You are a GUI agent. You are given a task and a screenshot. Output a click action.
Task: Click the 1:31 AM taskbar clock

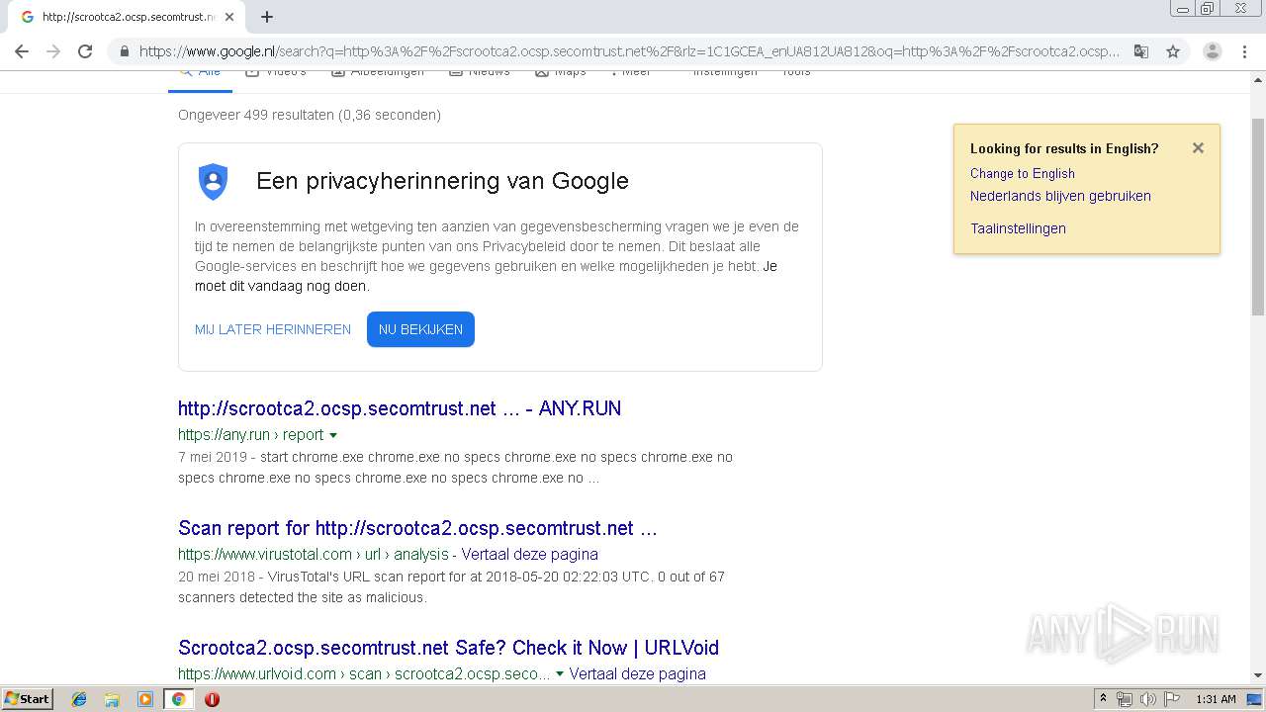[1216, 699]
